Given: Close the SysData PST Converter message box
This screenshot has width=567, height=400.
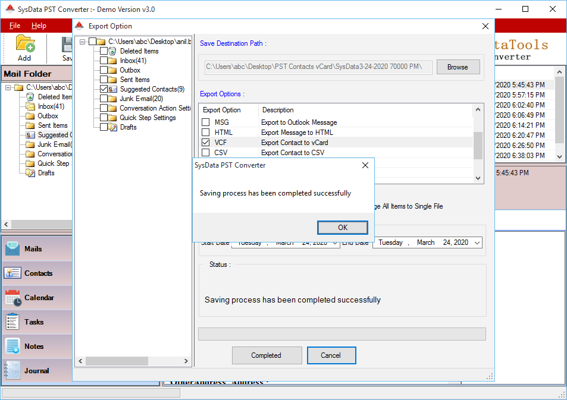Looking at the screenshot, I should tap(365, 165).
